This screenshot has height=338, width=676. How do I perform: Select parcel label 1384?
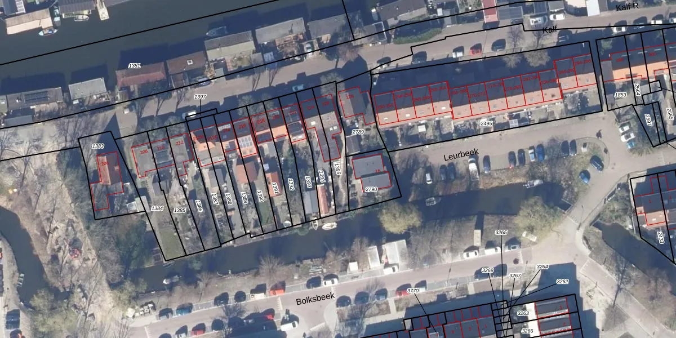157,208
